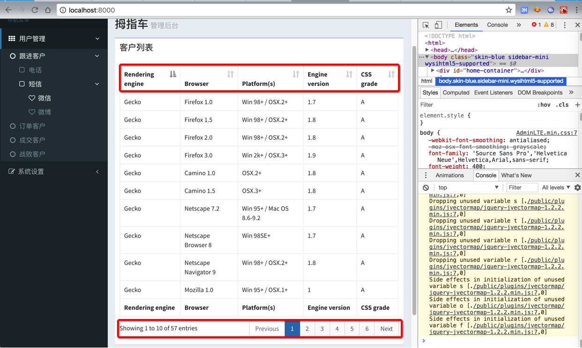This screenshot has width=582, height=348.
Task: Click heart icon next to 微博
Action: 32,112
